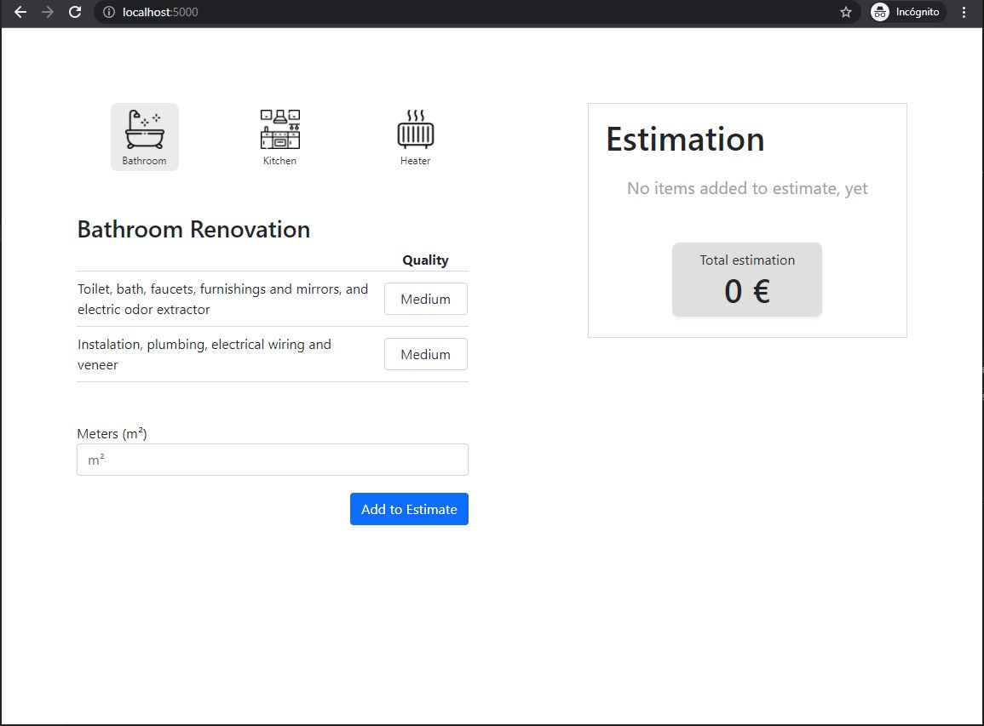Go back with browser back arrow
The width and height of the screenshot is (984, 726).
(20, 12)
